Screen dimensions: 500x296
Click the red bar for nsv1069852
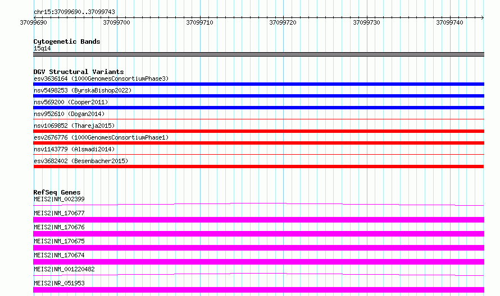[258, 131]
